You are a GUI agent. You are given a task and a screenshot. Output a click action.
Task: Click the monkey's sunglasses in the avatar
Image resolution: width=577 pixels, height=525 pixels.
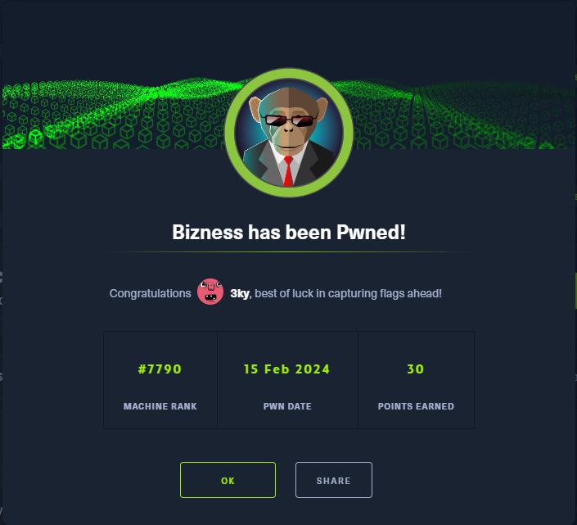pyautogui.click(x=289, y=120)
